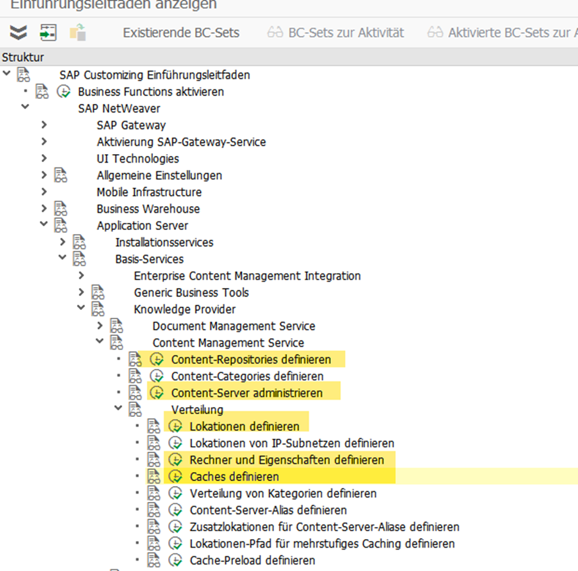578x571 pixels.
Task: Select the Caches definieren row text
Action: [234, 476]
